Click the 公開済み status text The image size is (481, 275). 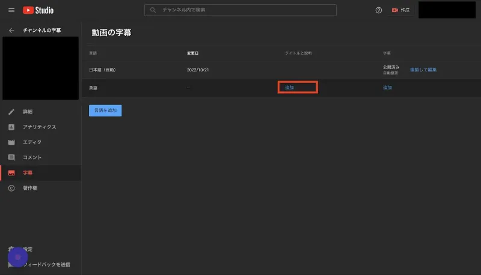tap(391, 67)
